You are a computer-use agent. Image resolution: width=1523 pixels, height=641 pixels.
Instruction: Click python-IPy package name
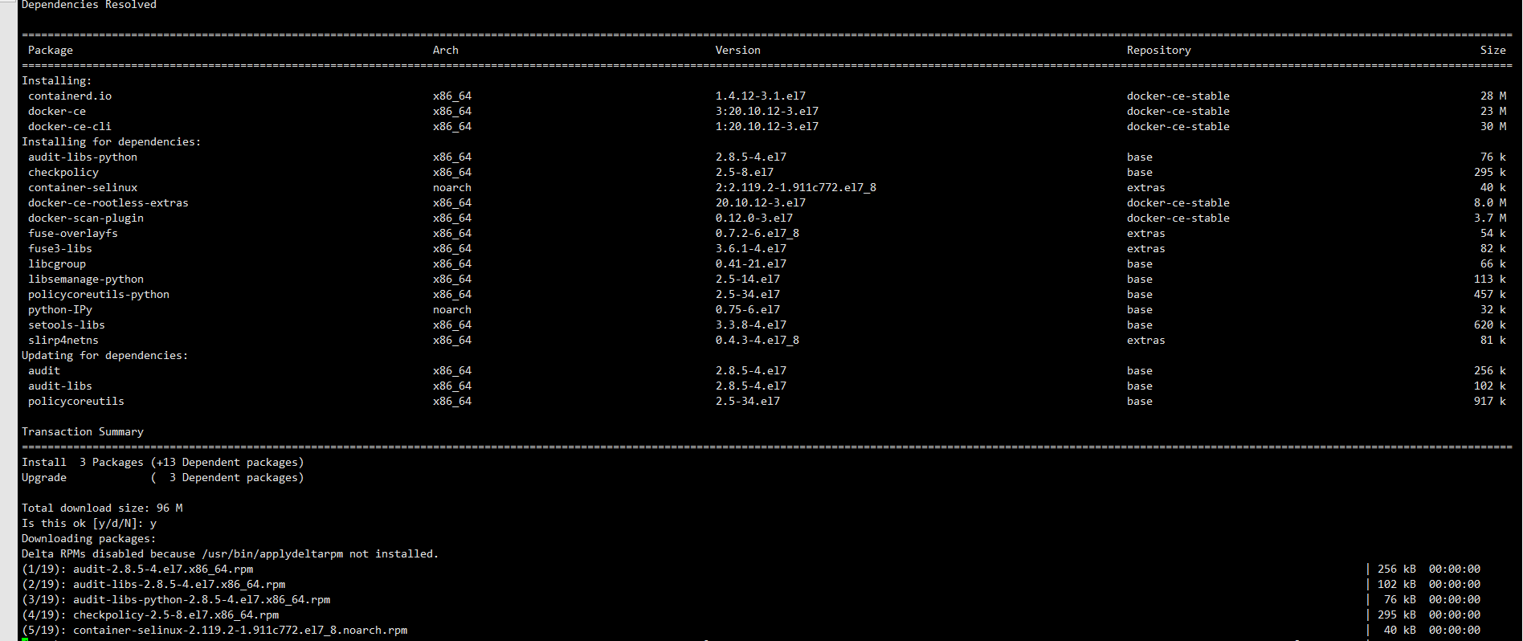coord(60,309)
